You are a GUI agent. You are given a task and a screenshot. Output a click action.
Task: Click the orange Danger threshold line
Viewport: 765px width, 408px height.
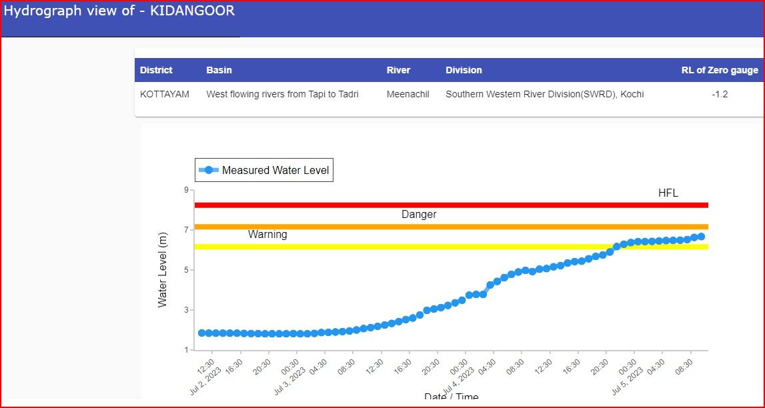(x=451, y=227)
